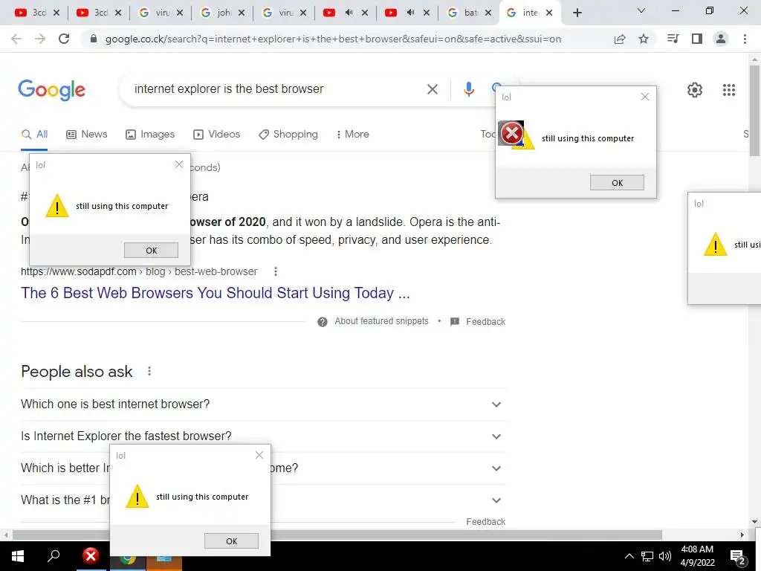Open the Chrome profile avatar
This screenshot has width=761, height=571.
721,39
